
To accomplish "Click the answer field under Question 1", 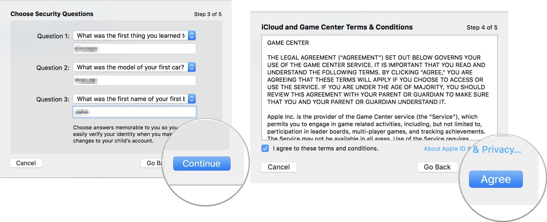I will [134, 49].
